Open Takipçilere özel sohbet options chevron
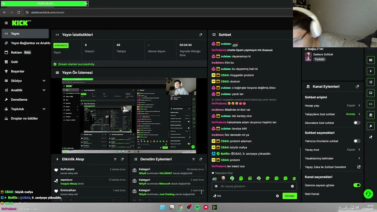The height and width of the screenshot is (212, 377). (359, 114)
